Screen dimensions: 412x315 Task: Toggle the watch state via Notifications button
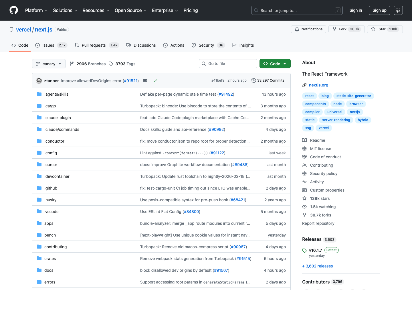tap(308, 29)
